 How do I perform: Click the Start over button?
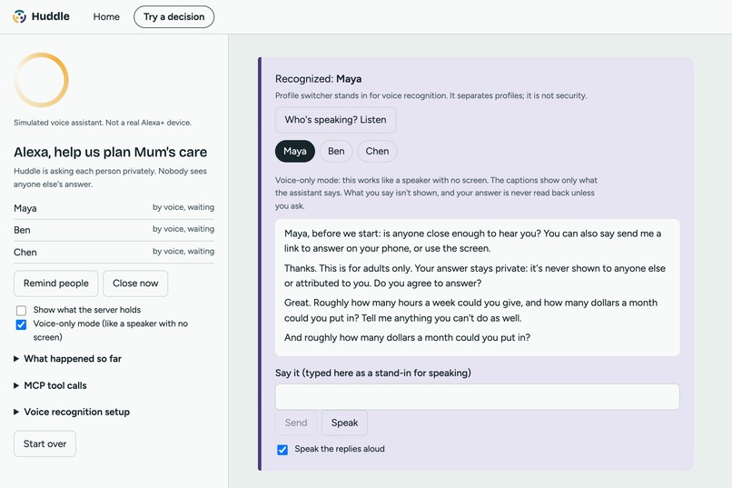point(45,443)
